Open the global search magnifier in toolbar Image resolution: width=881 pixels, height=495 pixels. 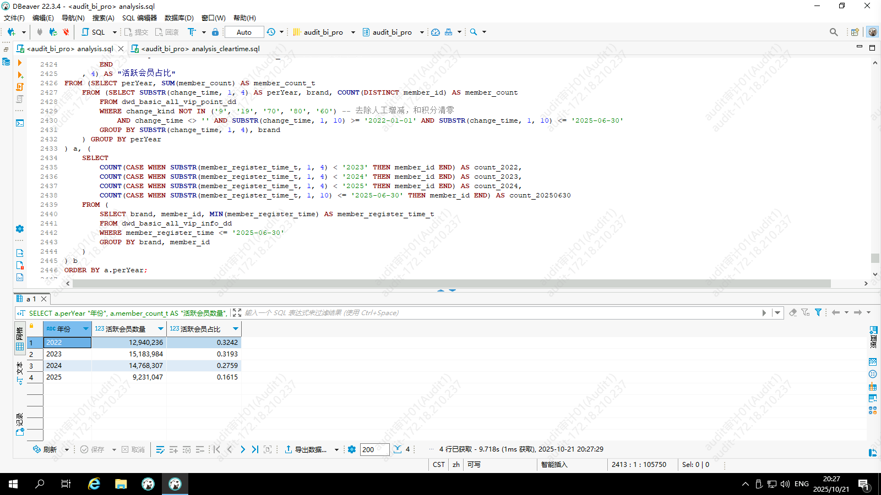[834, 32]
